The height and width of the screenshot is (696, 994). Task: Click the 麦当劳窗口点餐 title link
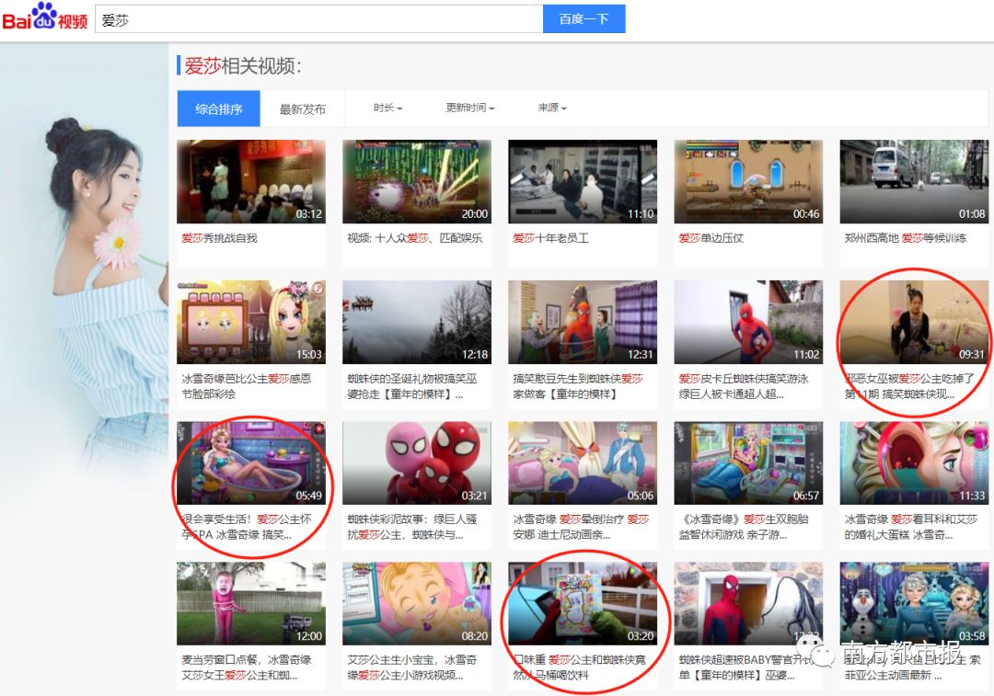pos(247,667)
